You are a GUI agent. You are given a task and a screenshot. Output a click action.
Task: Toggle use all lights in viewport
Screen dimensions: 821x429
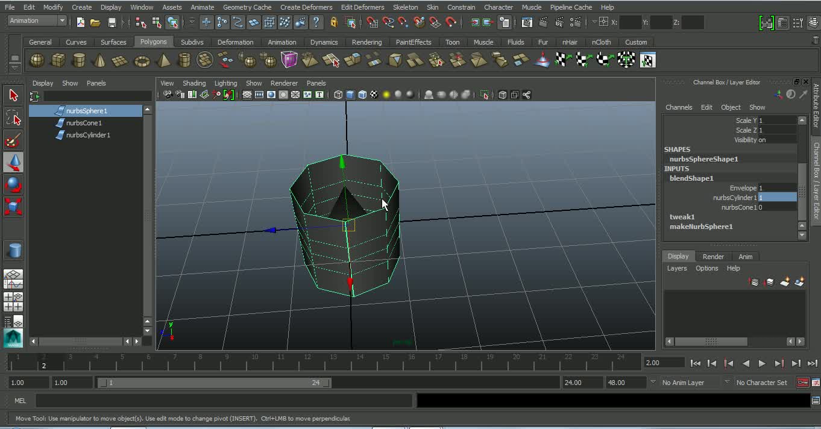click(386, 95)
